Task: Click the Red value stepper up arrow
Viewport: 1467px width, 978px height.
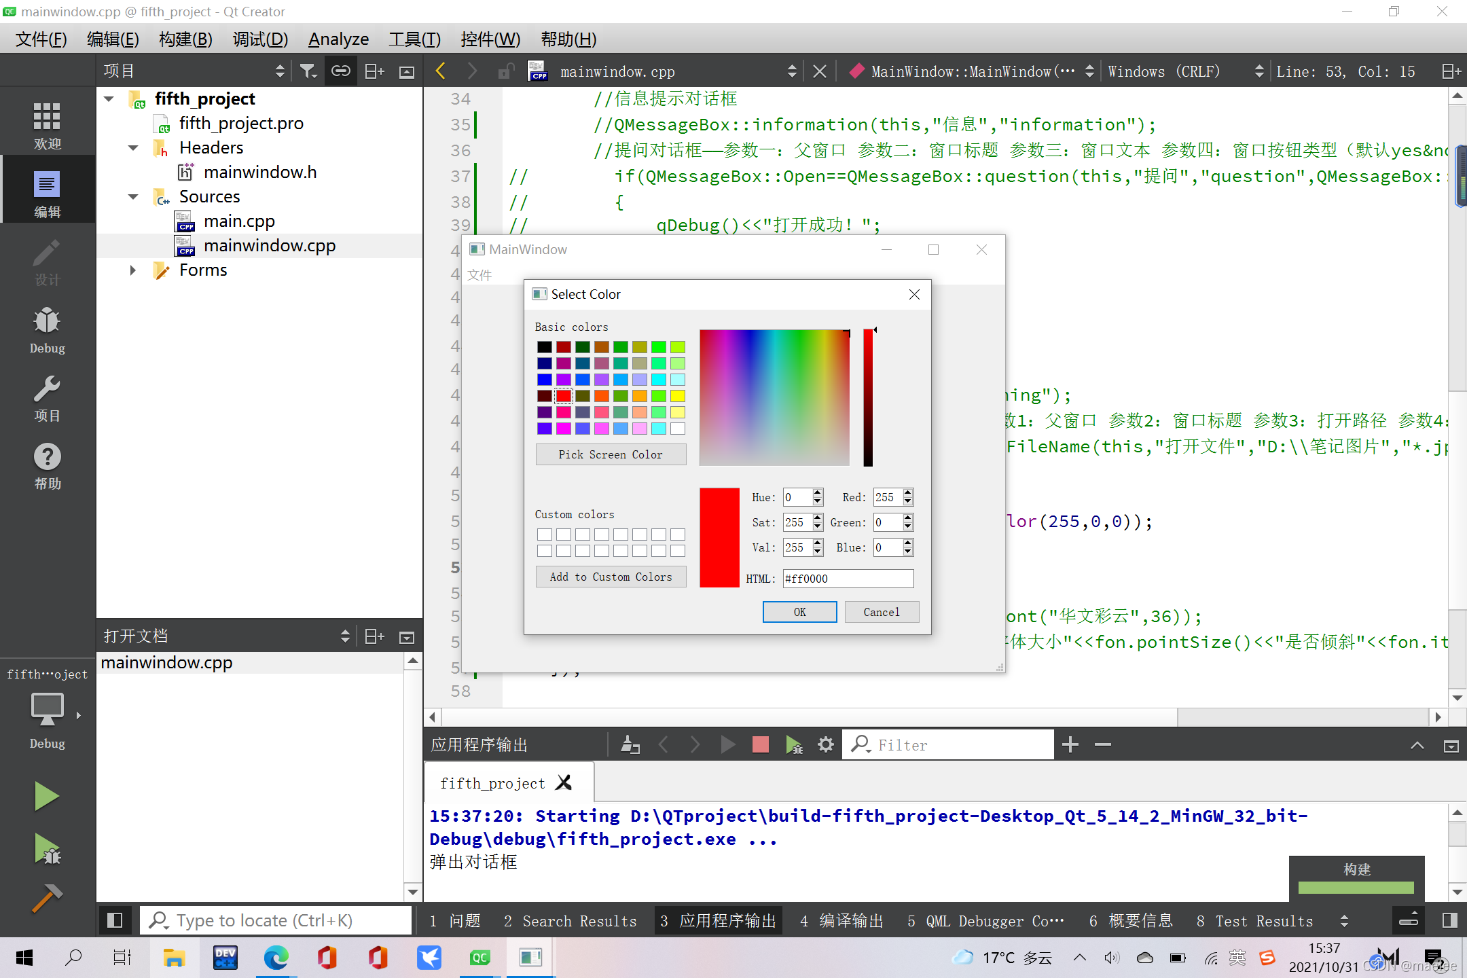Action: point(907,492)
